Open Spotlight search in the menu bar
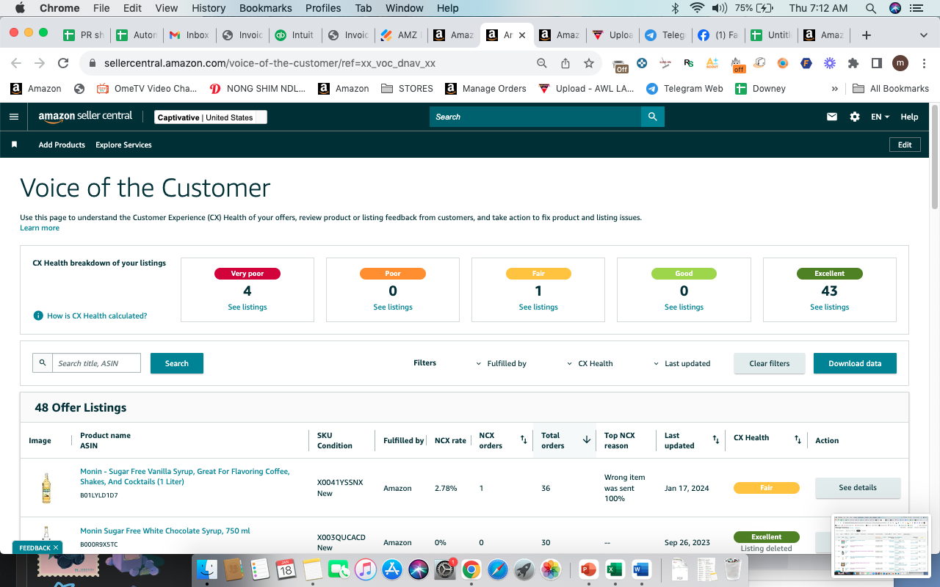This screenshot has height=587, width=940. (871, 8)
